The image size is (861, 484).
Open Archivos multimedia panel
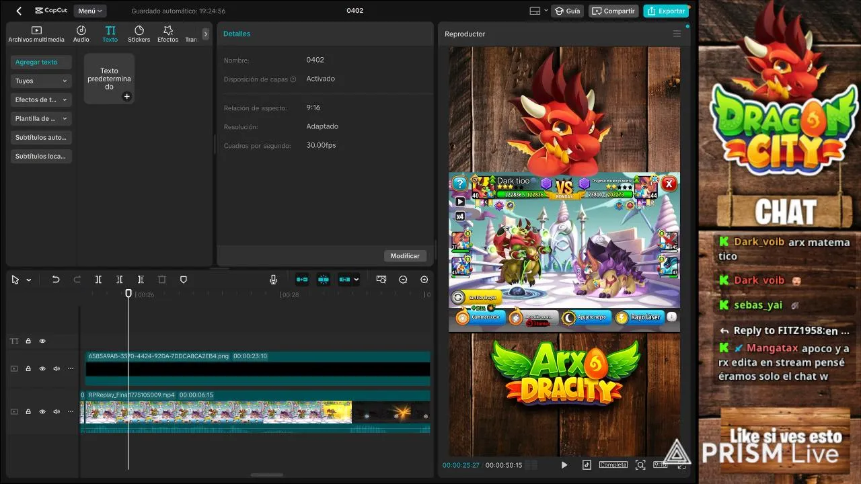coord(36,34)
